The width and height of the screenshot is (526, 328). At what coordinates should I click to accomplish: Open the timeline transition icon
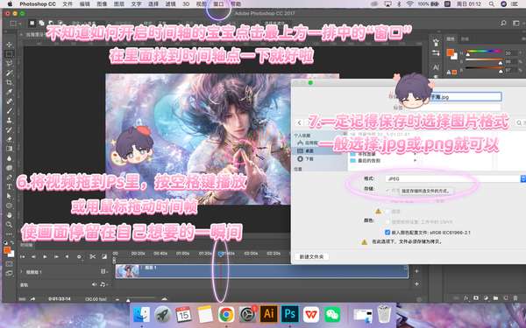104,256
